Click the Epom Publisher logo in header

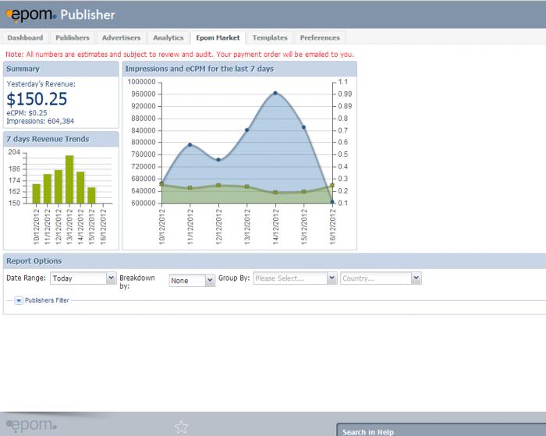(61, 14)
